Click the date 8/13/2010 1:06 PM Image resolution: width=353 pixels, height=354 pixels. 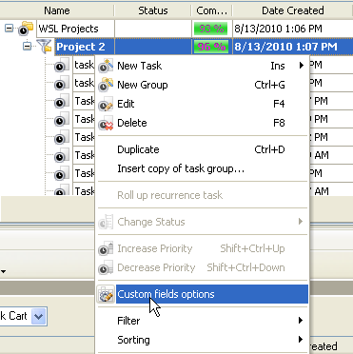coord(278,29)
